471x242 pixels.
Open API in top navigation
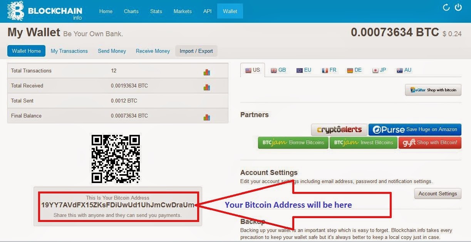208,11
